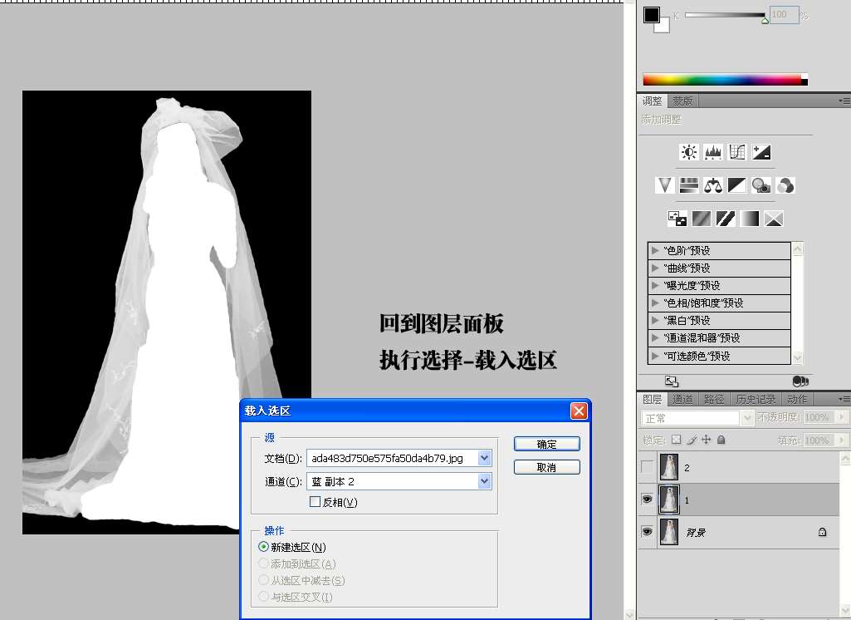Image resolution: width=851 pixels, height=620 pixels.
Task: Expand the "曝光度"预设 presets
Action: click(654, 285)
